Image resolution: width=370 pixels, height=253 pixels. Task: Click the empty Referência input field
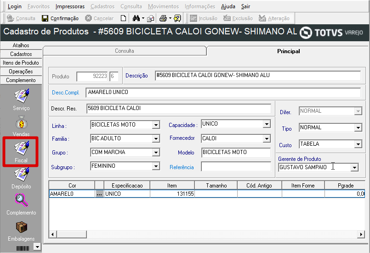click(236, 167)
